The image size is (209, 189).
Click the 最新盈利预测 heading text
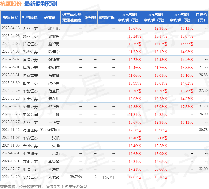(x=41, y=4)
